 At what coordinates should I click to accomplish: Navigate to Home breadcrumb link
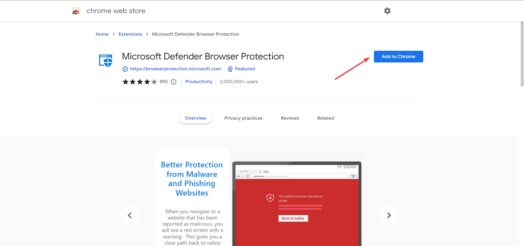[x=102, y=34]
